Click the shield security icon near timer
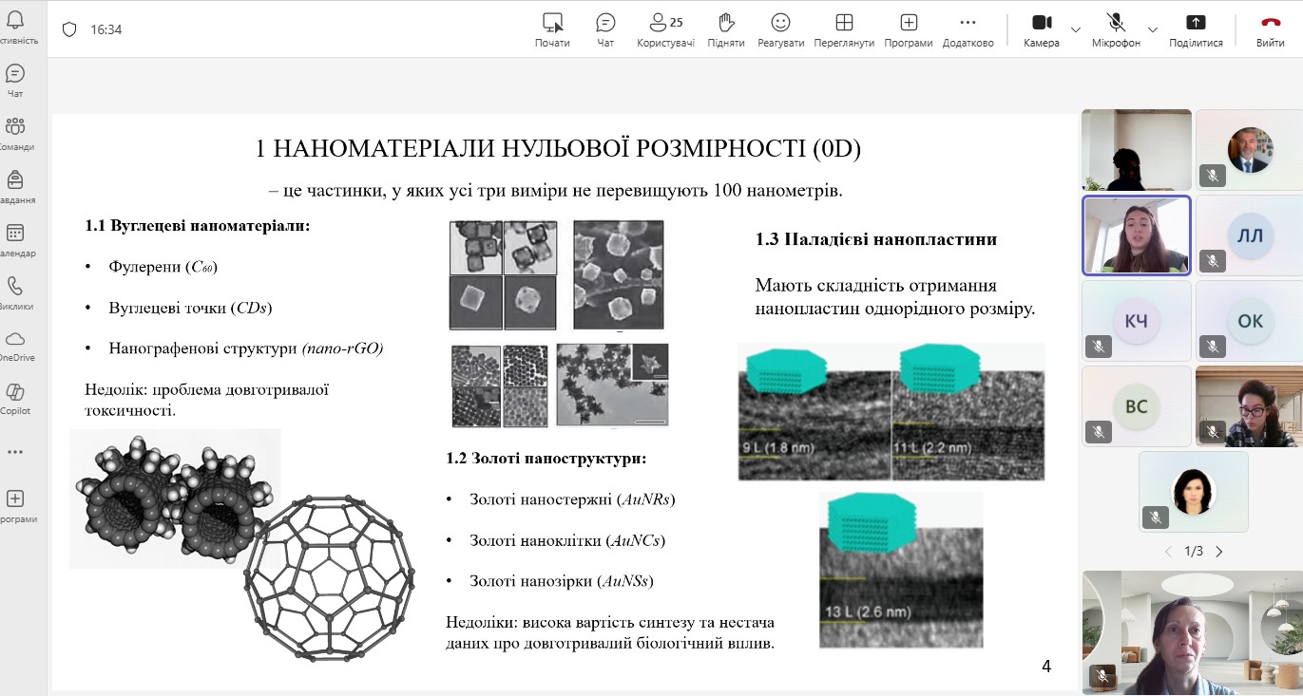The height and width of the screenshot is (696, 1303). coord(68,29)
